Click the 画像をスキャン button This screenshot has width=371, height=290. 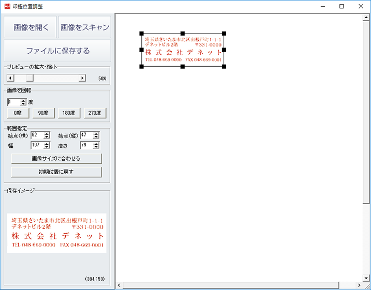point(85,27)
